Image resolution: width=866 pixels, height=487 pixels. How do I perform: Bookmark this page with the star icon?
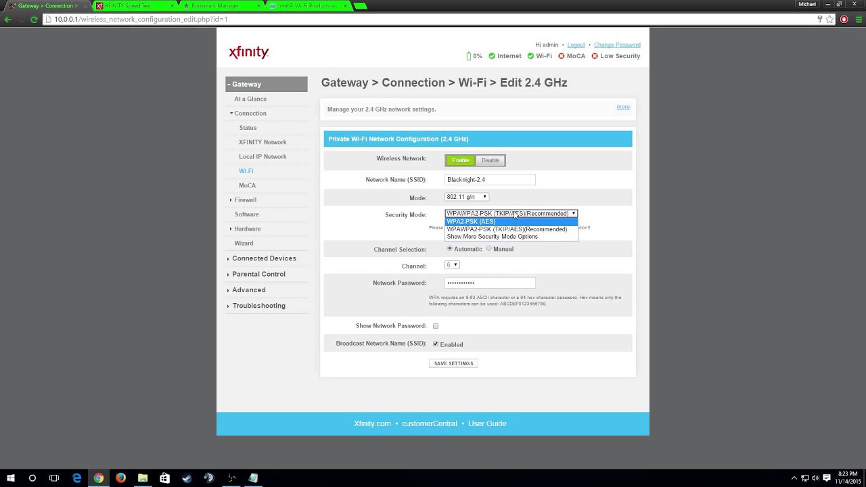pos(829,20)
